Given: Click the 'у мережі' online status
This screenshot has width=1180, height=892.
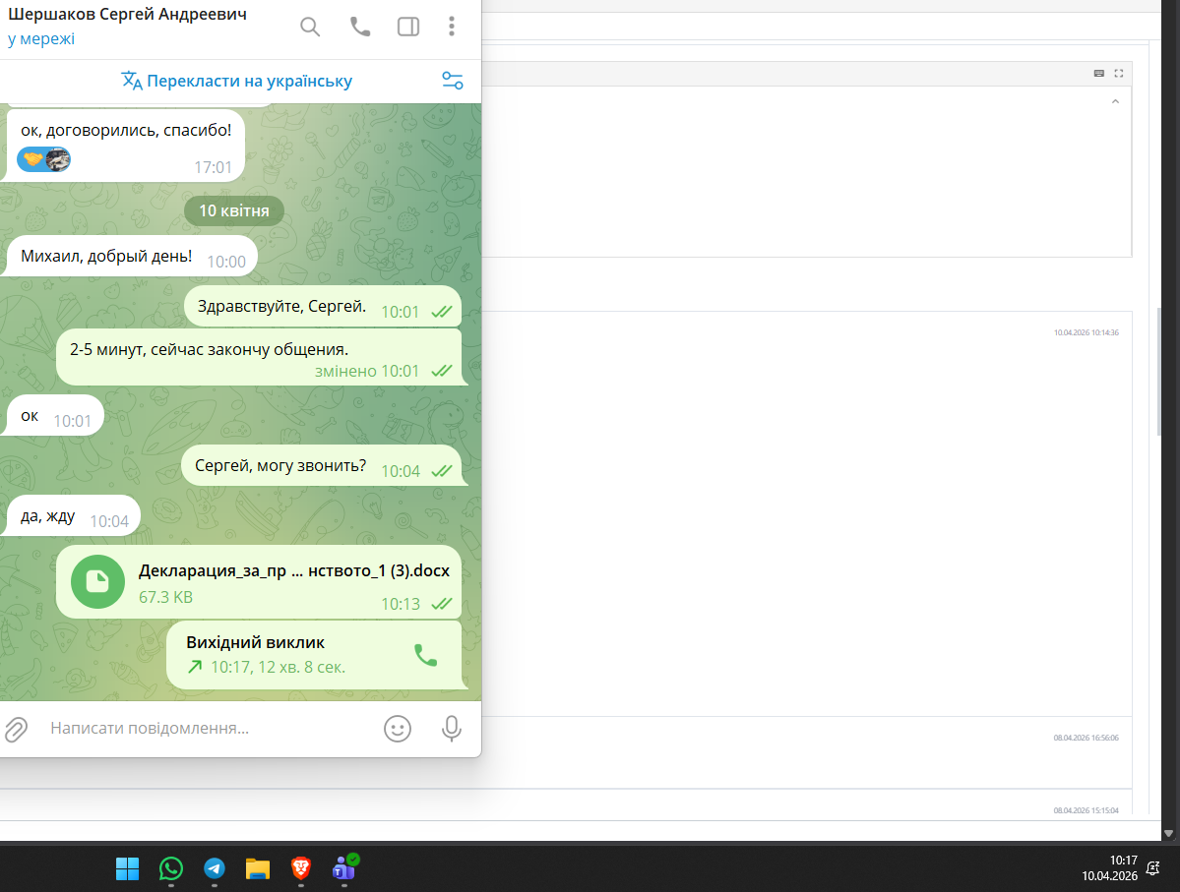Looking at the screenshot, I should click(41, 39).
